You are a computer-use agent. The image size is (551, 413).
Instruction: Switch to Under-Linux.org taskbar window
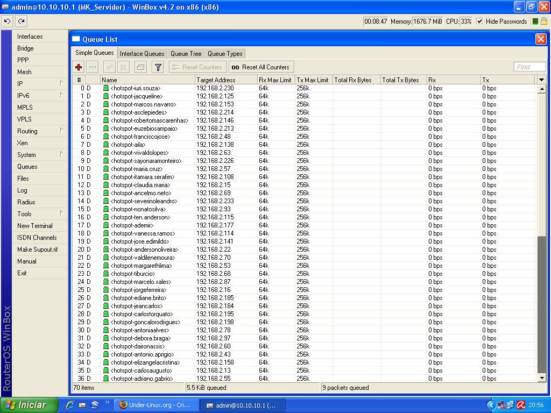pyautogui.click(x=156, y=405)
